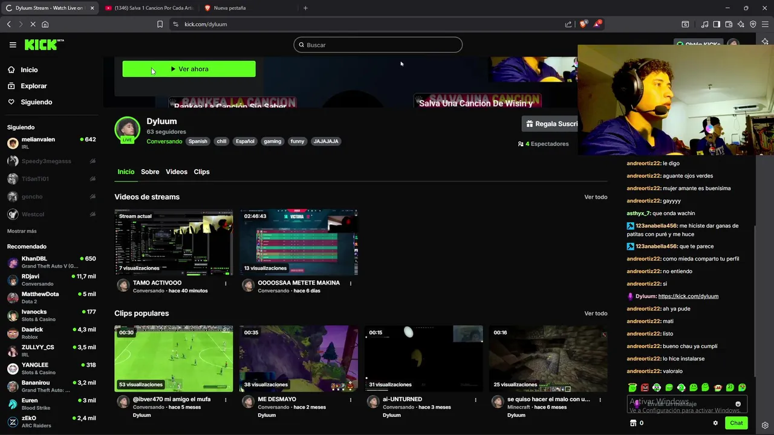774x435 pixels.
Task: Click the gaming tag chip
Action: click(272, 141)
